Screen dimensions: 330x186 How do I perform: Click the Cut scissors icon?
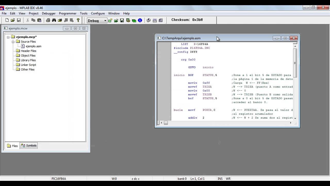[28, 20]
